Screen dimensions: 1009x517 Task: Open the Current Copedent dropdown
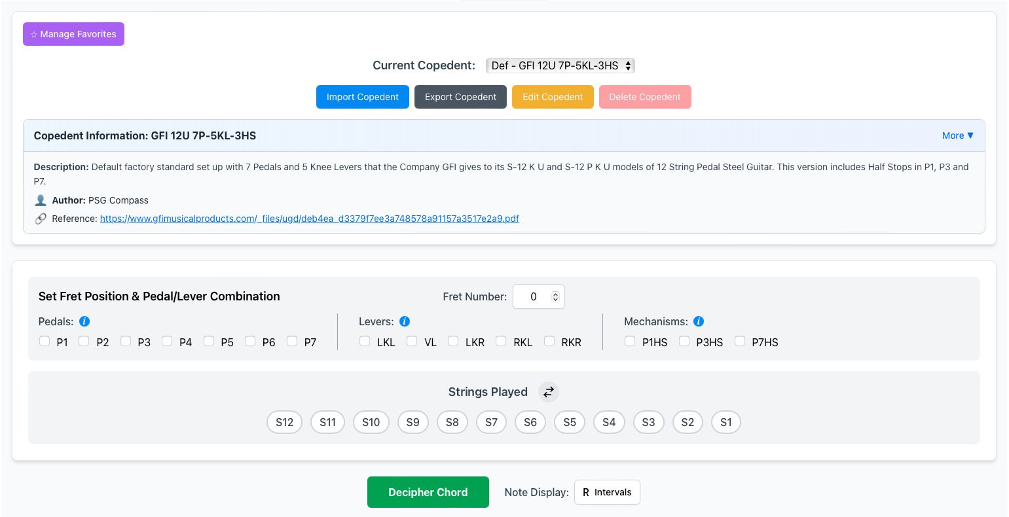[x=560, y=65]
